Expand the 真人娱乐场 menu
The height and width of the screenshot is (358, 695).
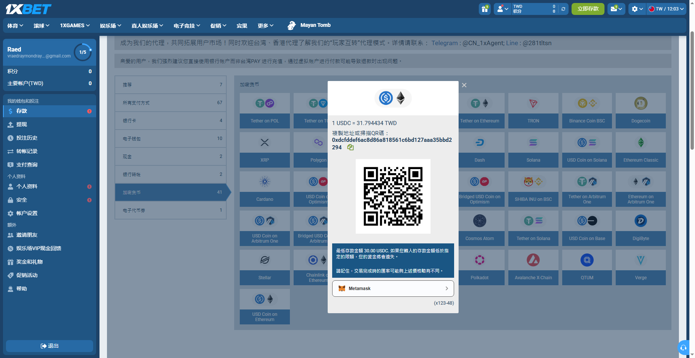(x=147, y=25)
